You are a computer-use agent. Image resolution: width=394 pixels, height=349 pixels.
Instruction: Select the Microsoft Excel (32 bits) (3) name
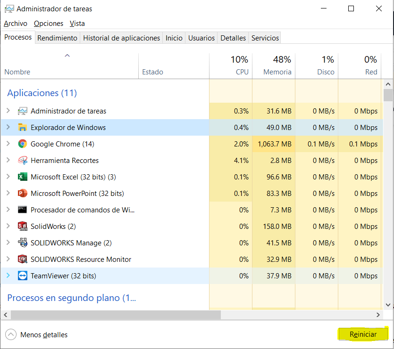click(x=73, y=177)
